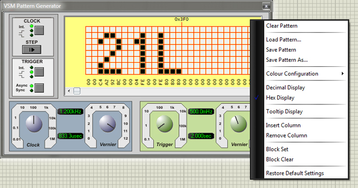Click the 500.0mHz trigger frequency readout
358x188 pixels.
coord(201,112)
